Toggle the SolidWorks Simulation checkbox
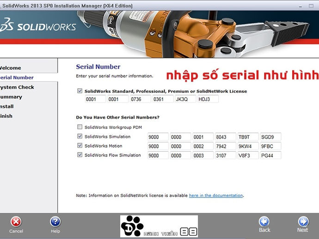 click(80, 136)
